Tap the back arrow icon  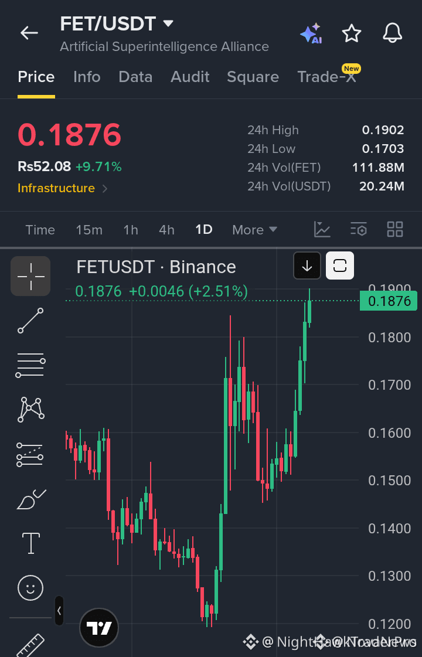coord(29,33)
